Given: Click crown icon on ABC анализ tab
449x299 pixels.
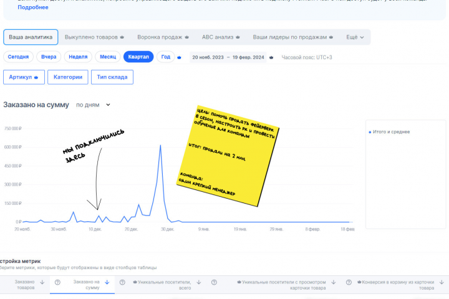Looking at the screenshot, I should click(x=238, y=37).
